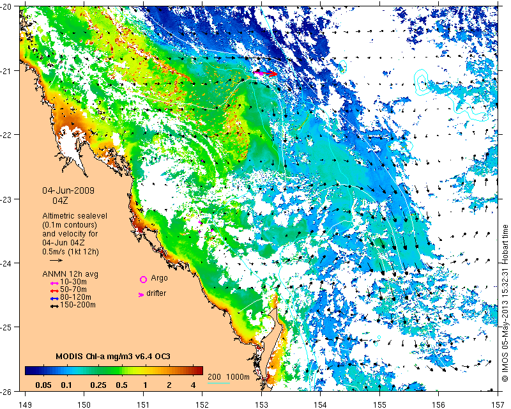This screenshot has width=511, height=409.
Task: Click the '157' longitude axis label
Action: pos(498,405)
